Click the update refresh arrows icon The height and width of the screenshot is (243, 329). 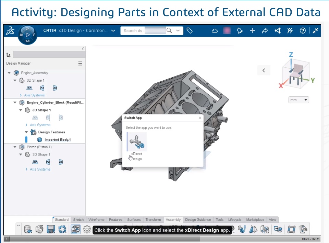62,229
